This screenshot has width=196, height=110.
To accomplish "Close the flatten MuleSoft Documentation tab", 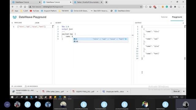I will tap(101, 2).
